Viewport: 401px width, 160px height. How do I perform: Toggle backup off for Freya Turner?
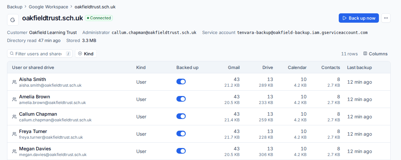coord(181,134)
